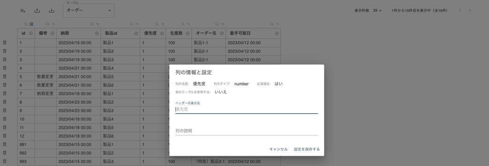Click the 納期変更 cell in row 7
Screen dimensions: 489x166
(45, 94)
